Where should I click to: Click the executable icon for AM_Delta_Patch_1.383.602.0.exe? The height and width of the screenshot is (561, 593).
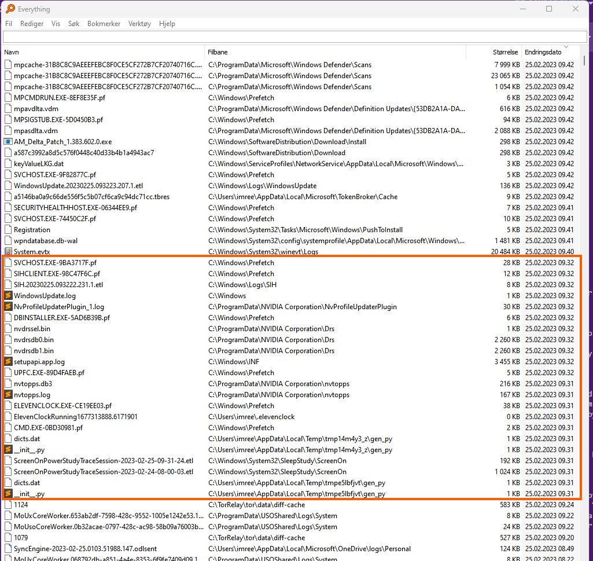point(8,141)
